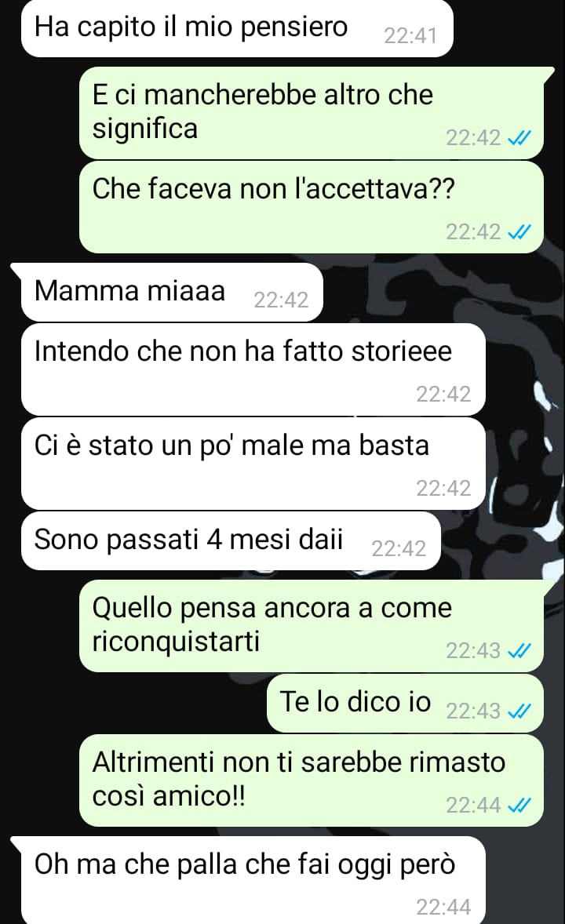Click the 22:41 timestamp on first message
This screenshot has width=565, height=924.
click(x=410, y=36)
